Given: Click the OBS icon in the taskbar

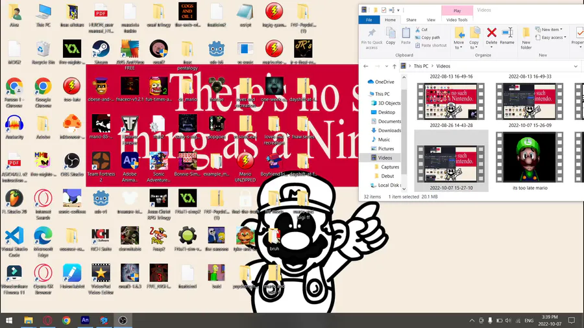Looking at the screenshot, I should tap(123, 320).
